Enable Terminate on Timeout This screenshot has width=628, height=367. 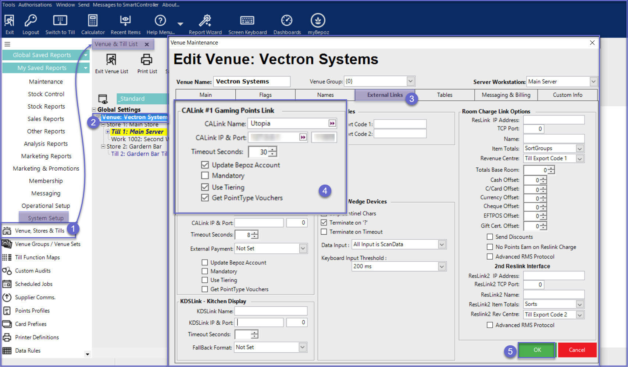pos(324,232)
